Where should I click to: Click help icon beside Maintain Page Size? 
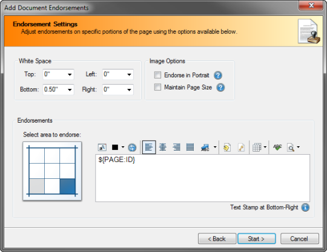click(220, 88)
